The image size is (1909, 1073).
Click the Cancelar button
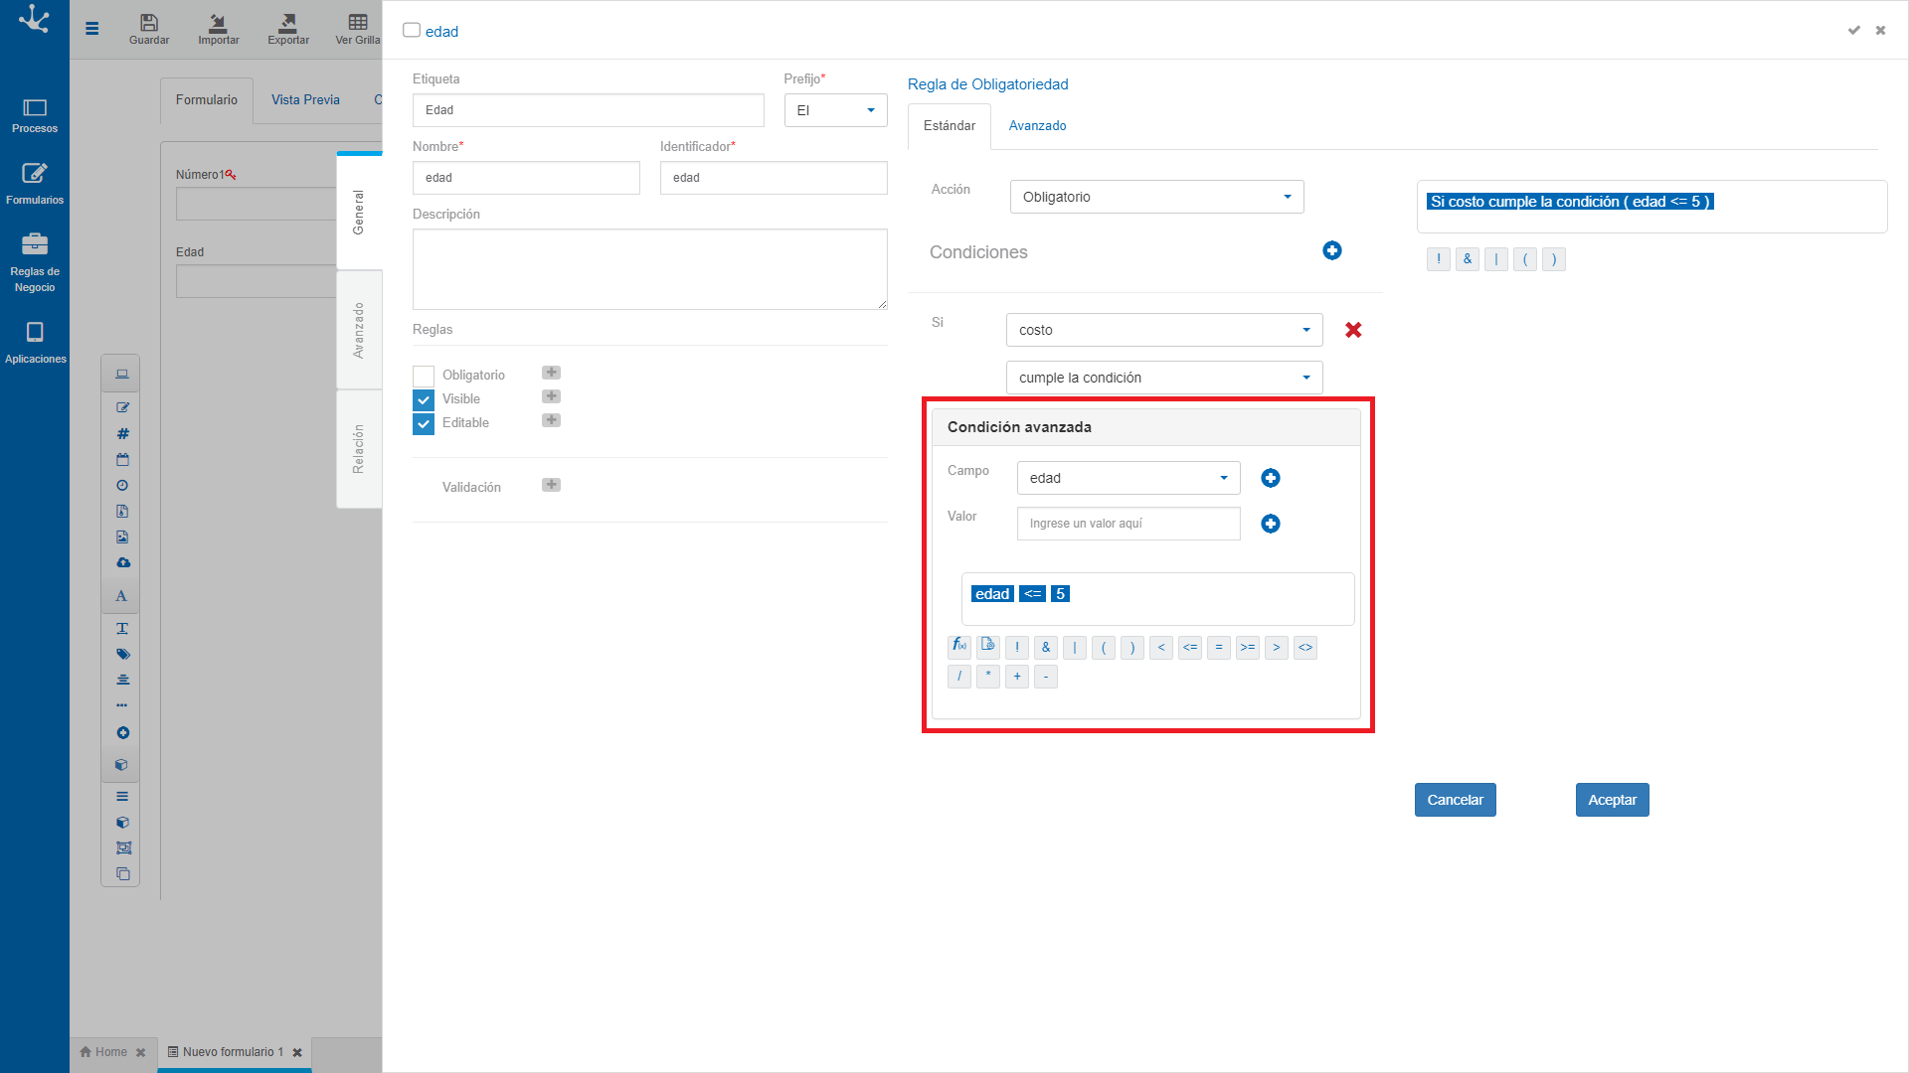pyautogui.click(x=1455, y=800)
